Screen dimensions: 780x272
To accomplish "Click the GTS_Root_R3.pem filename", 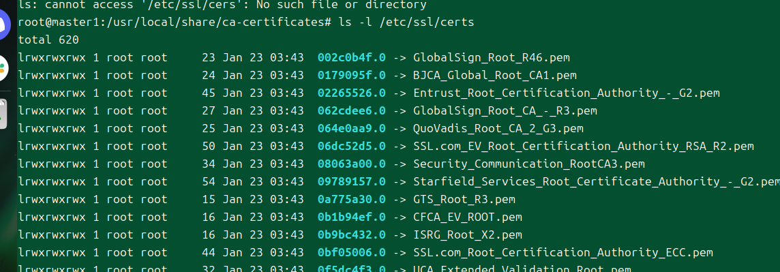I will tap(464, 200).
